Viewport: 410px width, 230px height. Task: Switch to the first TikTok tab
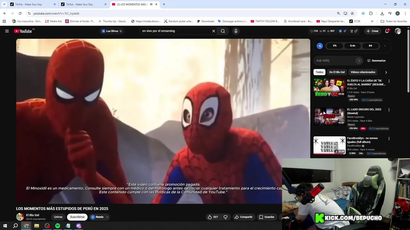(33, 4)
